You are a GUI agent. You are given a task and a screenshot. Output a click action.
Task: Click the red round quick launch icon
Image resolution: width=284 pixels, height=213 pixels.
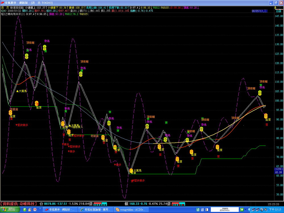[x=35, y=210]
